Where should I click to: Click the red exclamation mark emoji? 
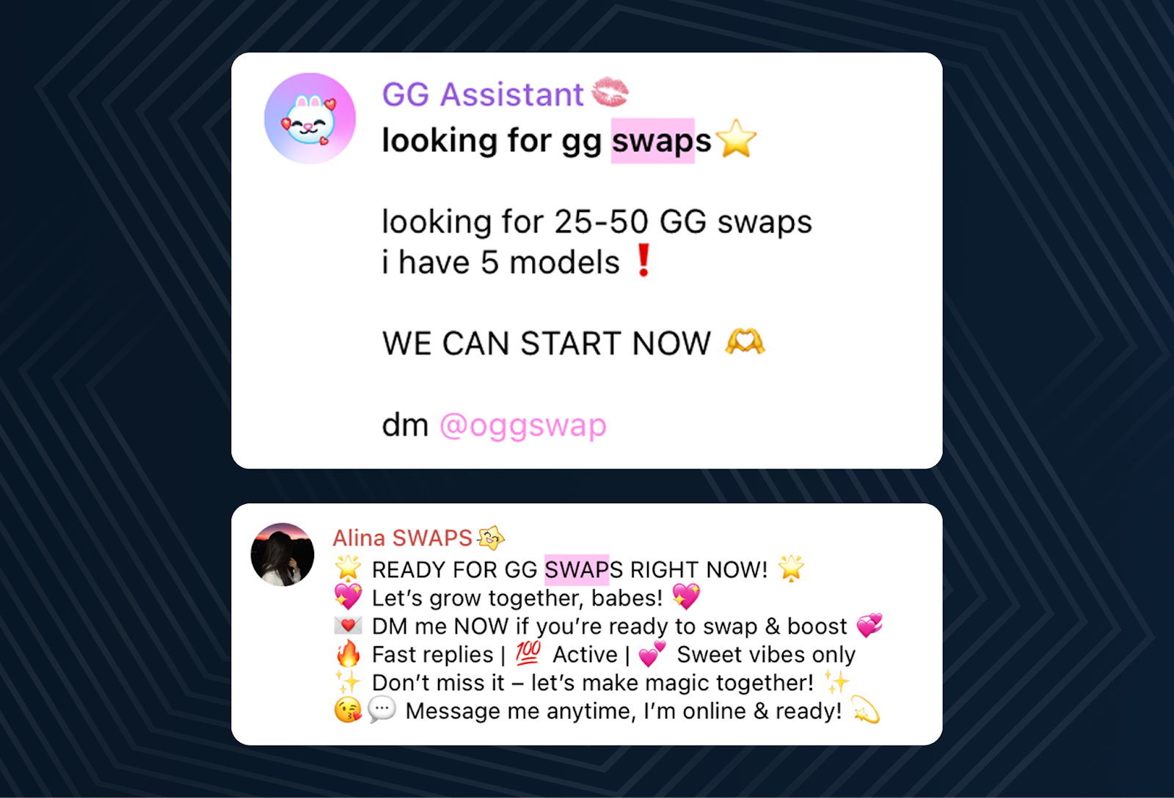pyautogui.click(x=643, y=260)
